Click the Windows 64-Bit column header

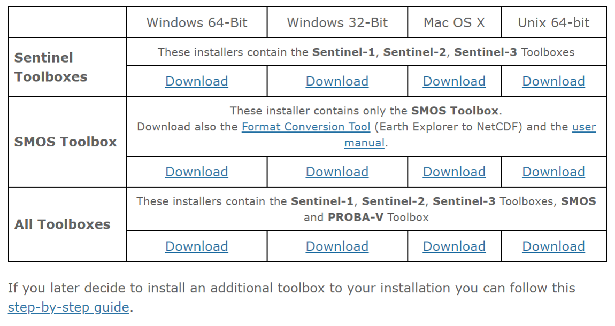[197, 22]
